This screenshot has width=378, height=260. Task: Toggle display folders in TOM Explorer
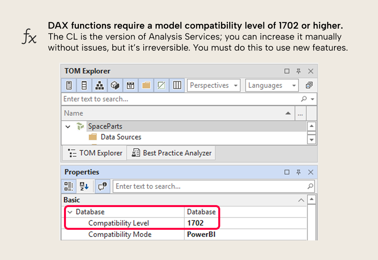tap(146, 85)
